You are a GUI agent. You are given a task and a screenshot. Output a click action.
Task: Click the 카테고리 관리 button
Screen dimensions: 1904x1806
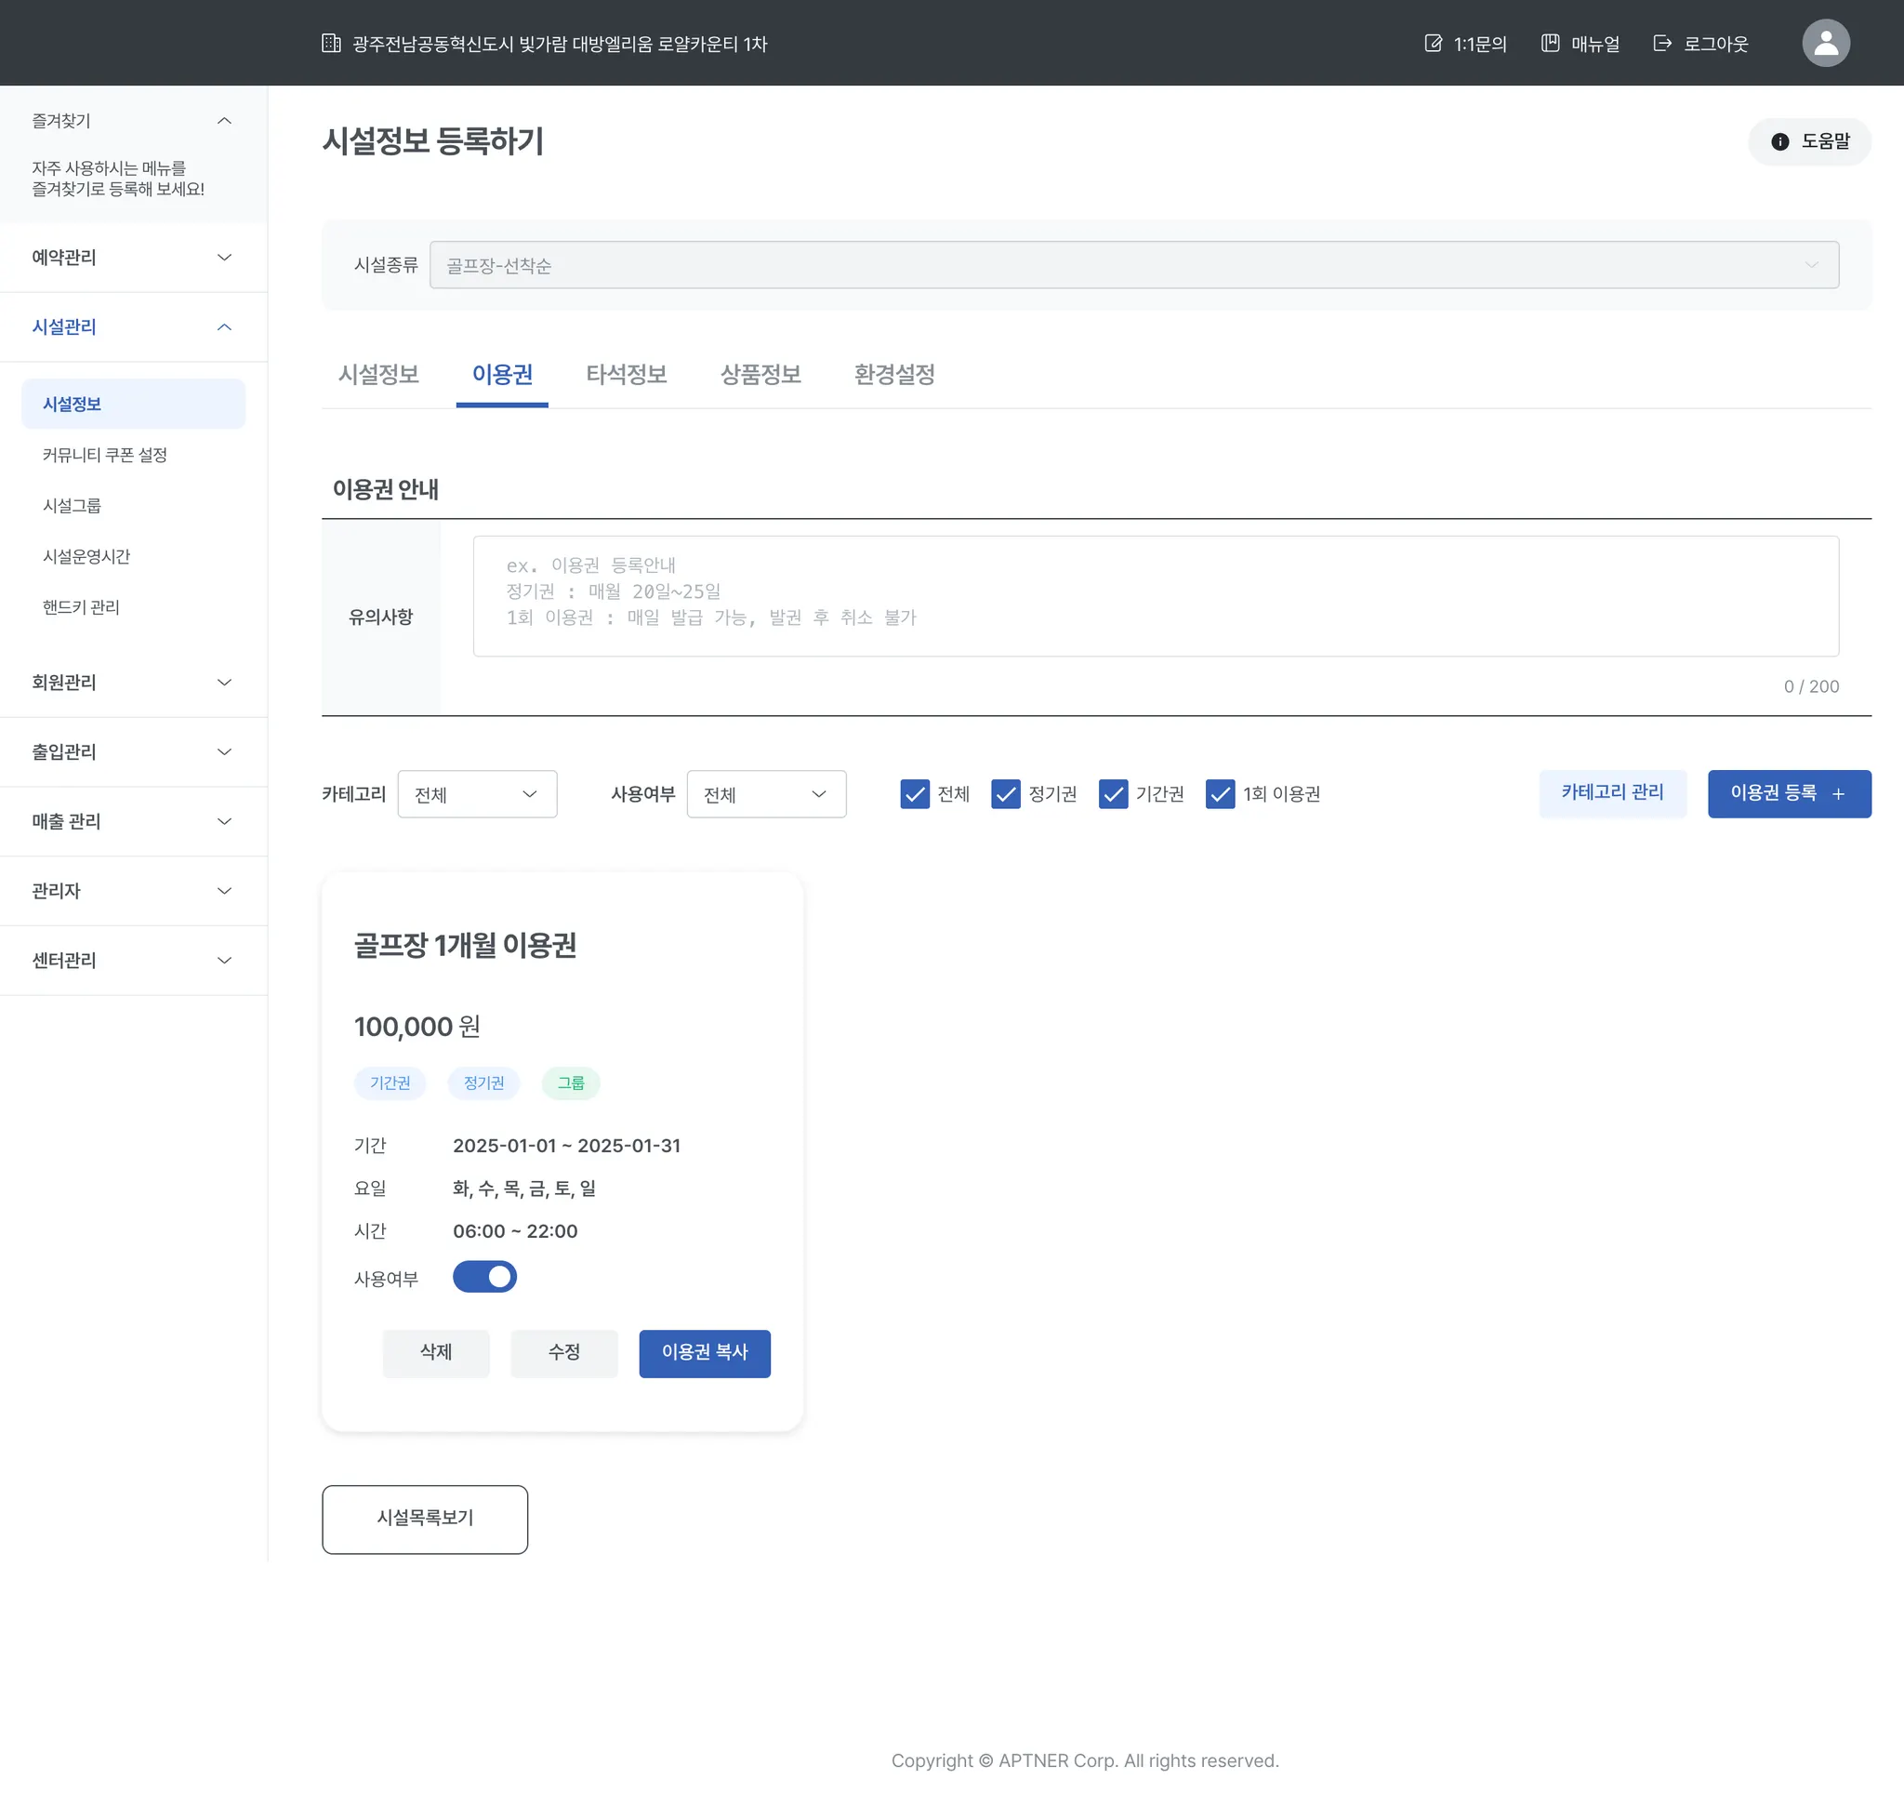click(1611, 792)
